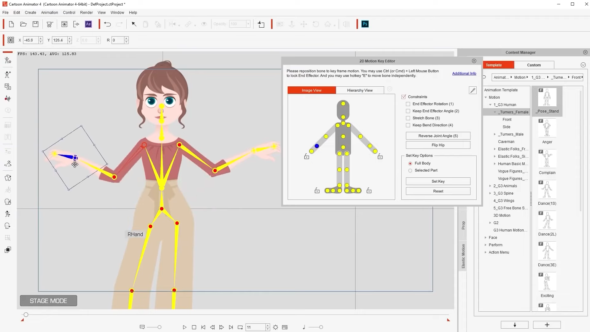The image size is (590, 332).
Task: Toggle right foot lock icon on dummy
Action: [x=317, y=191]
